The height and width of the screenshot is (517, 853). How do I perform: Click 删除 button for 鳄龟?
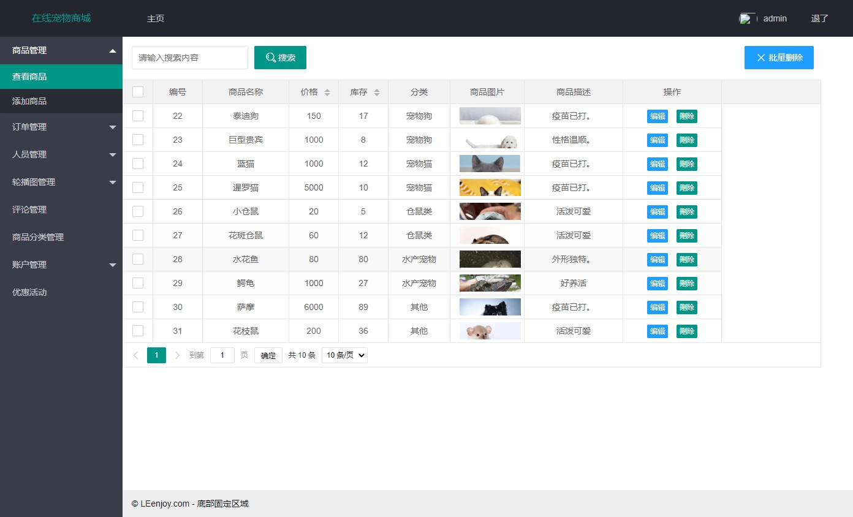[686, 283]
